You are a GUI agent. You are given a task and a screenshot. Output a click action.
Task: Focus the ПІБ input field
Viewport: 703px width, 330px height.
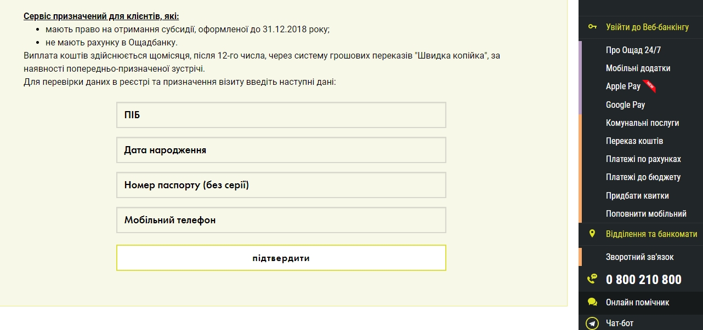pyautogui.click(x=281, y=115)
